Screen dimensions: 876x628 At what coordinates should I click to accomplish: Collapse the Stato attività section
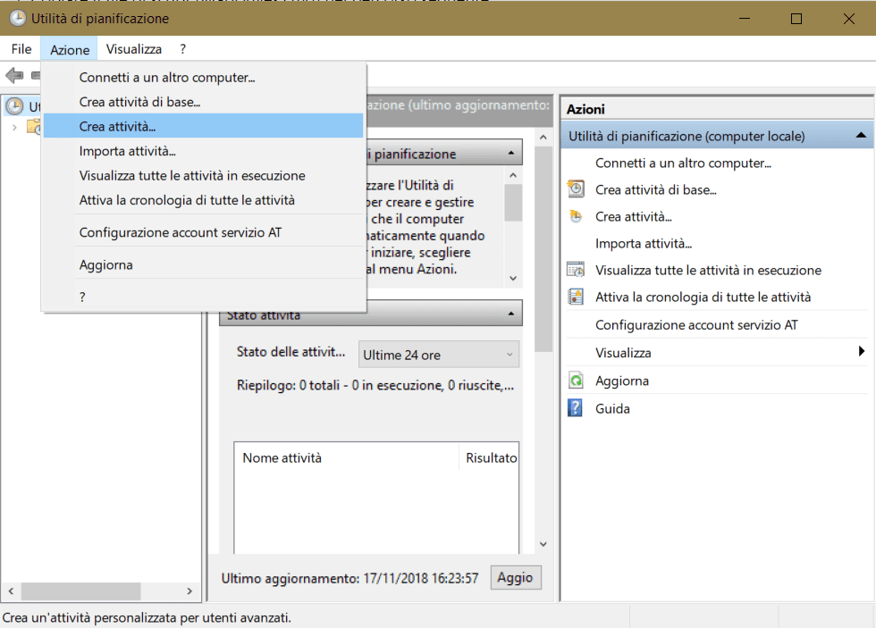coord(510,314)
